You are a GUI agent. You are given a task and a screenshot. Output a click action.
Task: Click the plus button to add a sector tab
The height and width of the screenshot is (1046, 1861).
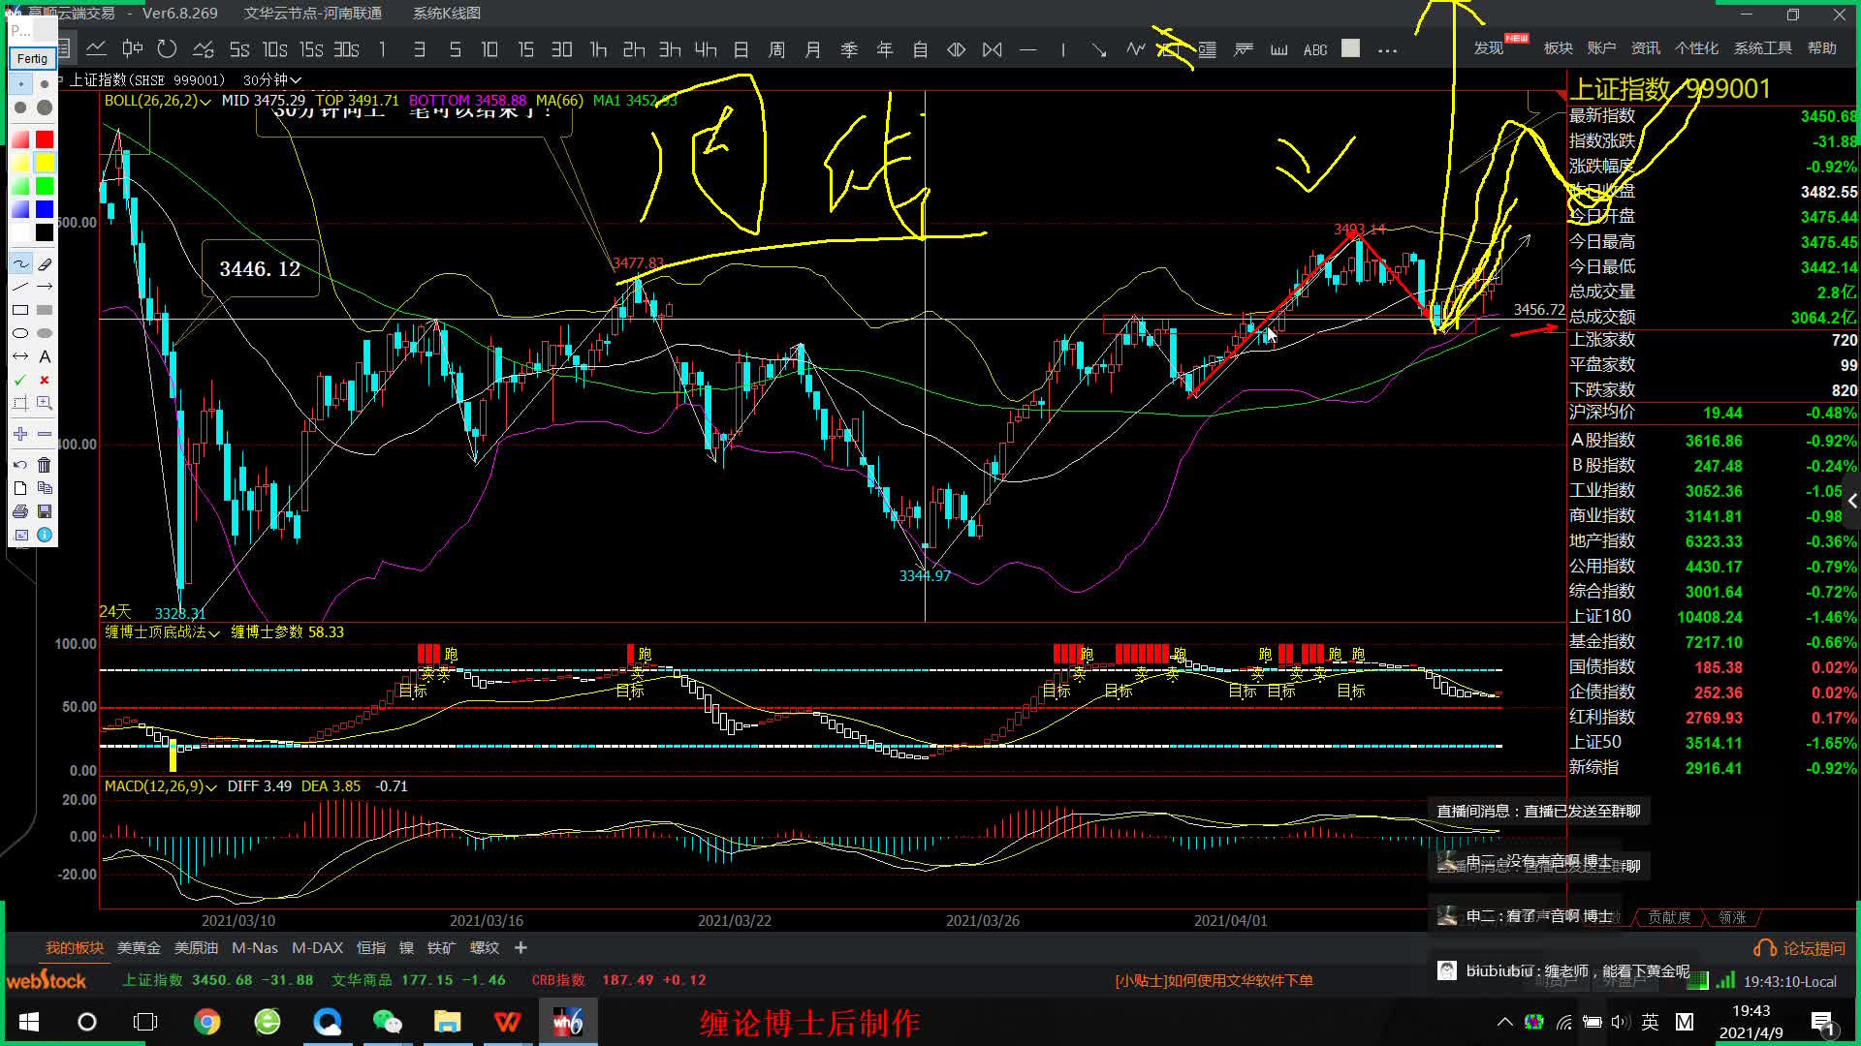pyautogui.click(x=520, y=948)
